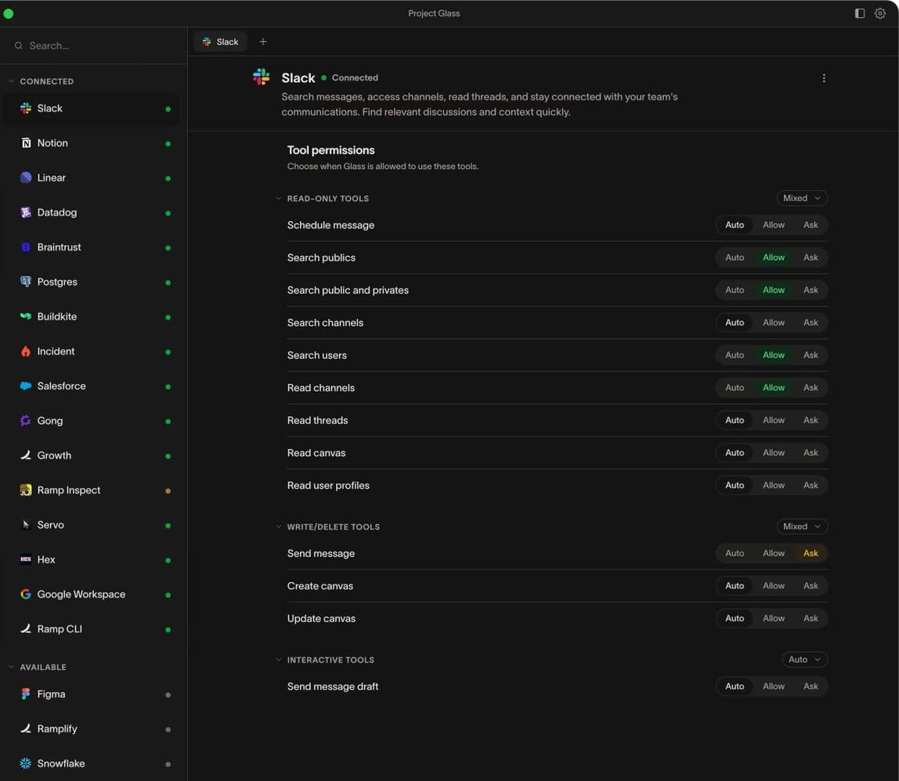
Task: Select Ramp Inspect in the sidebar
Action: click(92, 491)
